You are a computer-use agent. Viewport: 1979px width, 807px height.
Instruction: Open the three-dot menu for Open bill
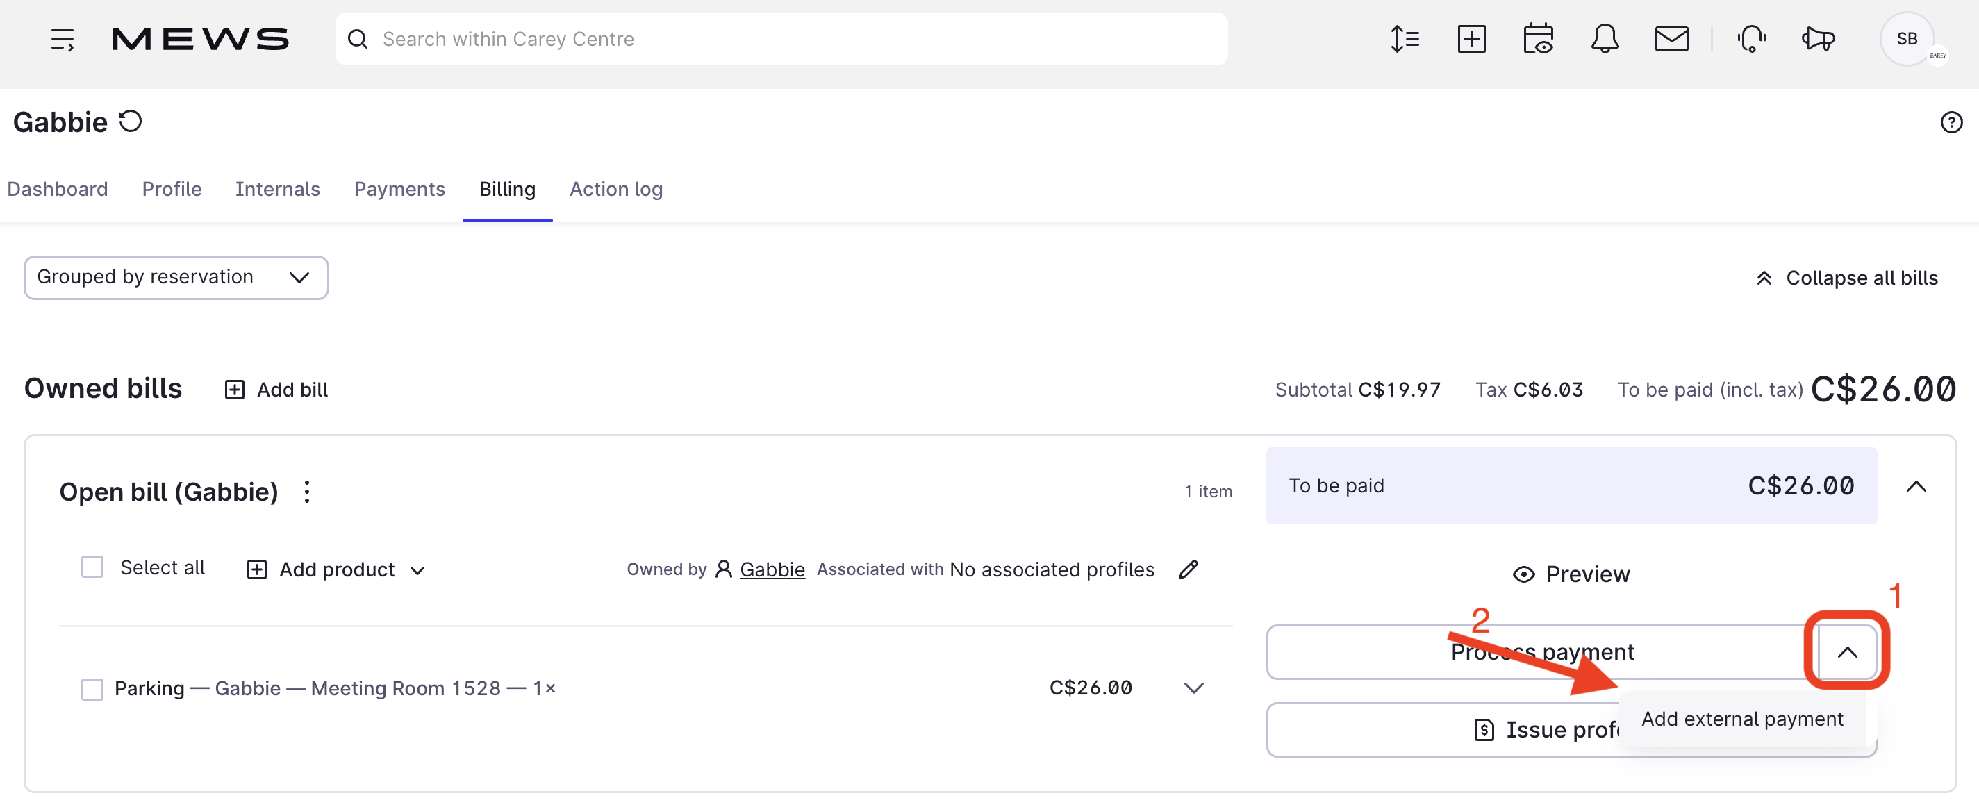coord(306,492)
